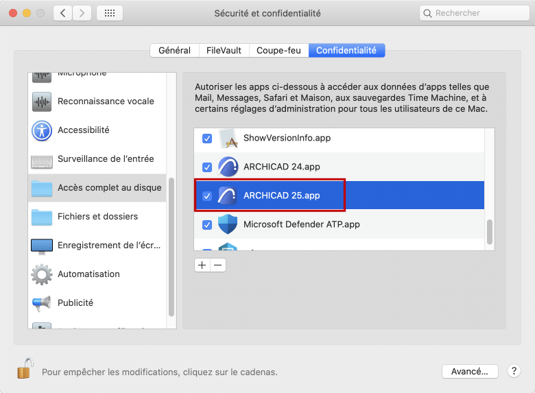Open help with the question mark button
The image size is (535, 393).
point(514,371)
